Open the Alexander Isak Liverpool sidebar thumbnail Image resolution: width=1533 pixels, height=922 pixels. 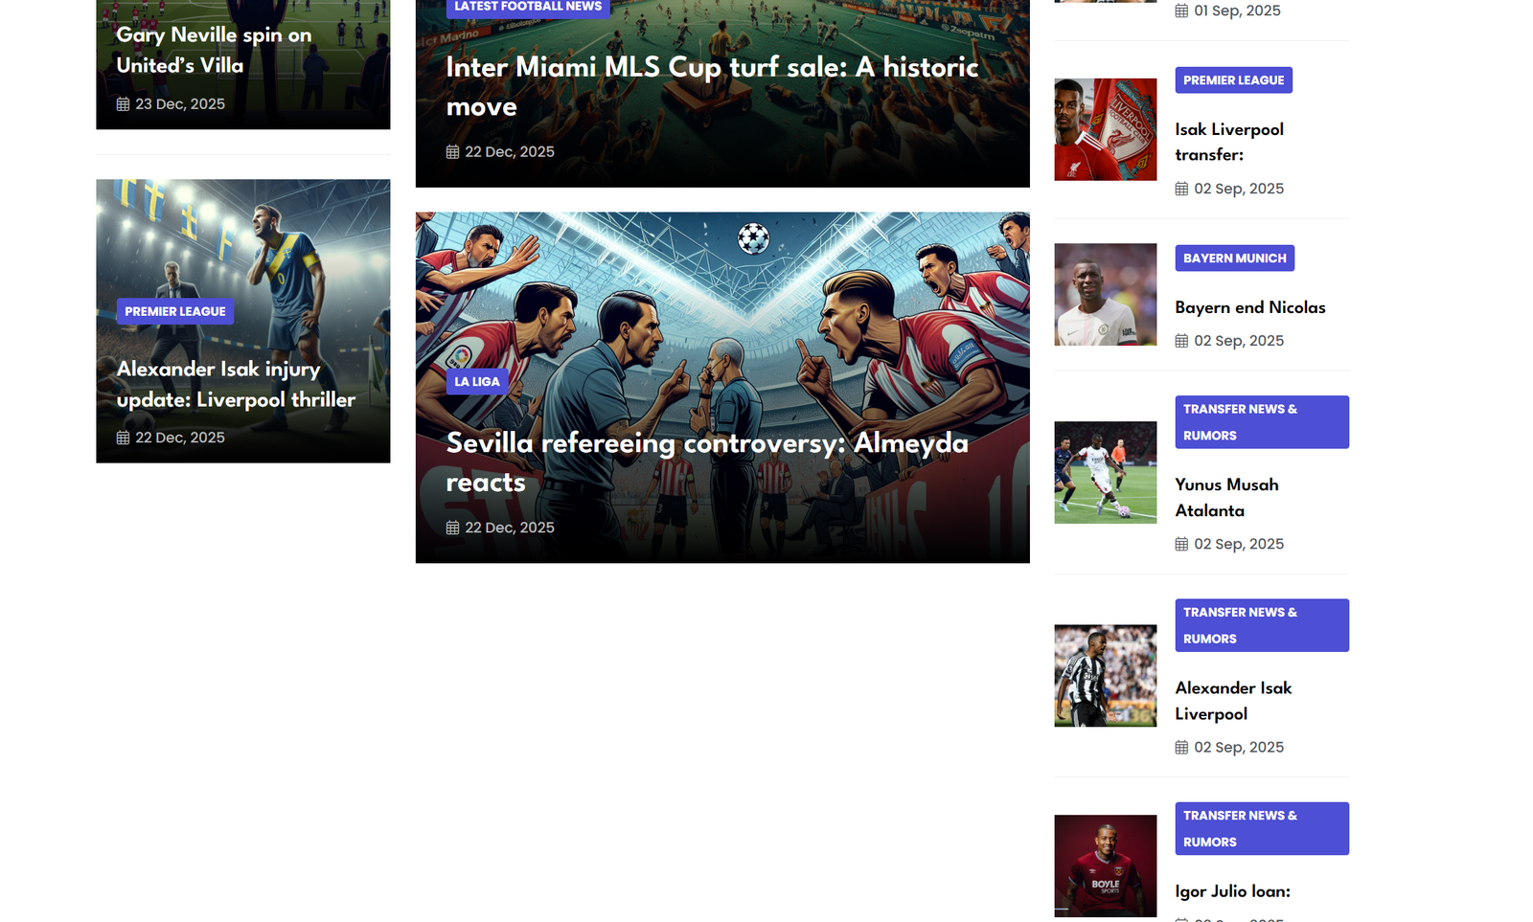(x=1106, y=676)
